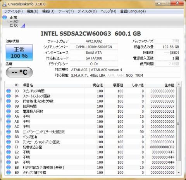
Task: Click the SATA/300 transfer mode value
Action: pyautogui.click(x=94, y=58)
